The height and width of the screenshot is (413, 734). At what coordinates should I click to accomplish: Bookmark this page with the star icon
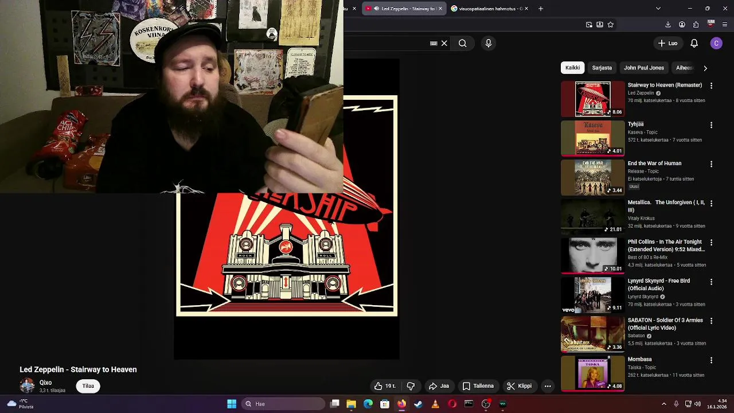click(x=610, y=25)
